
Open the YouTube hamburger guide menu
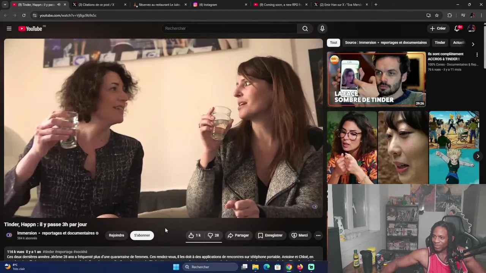9,28
